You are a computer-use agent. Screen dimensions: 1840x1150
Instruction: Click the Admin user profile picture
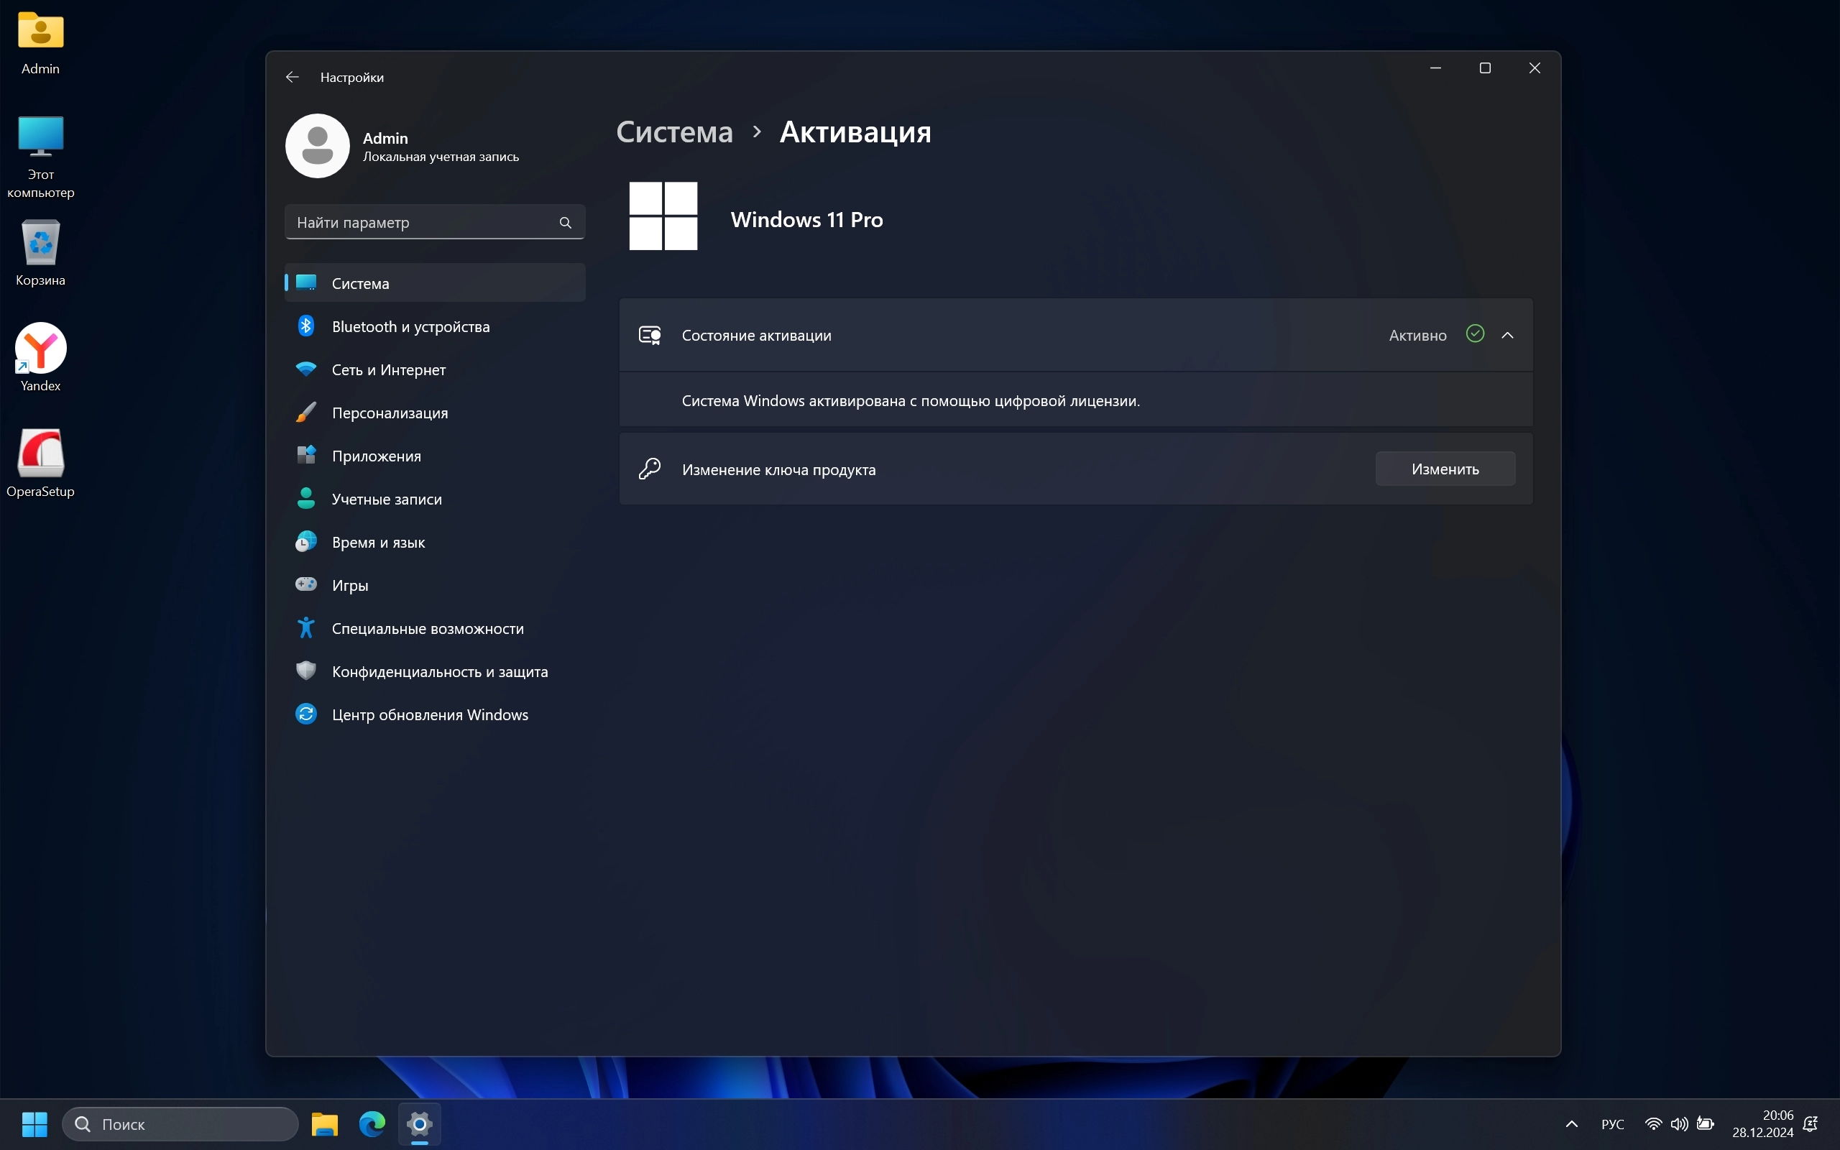point(317,146)
